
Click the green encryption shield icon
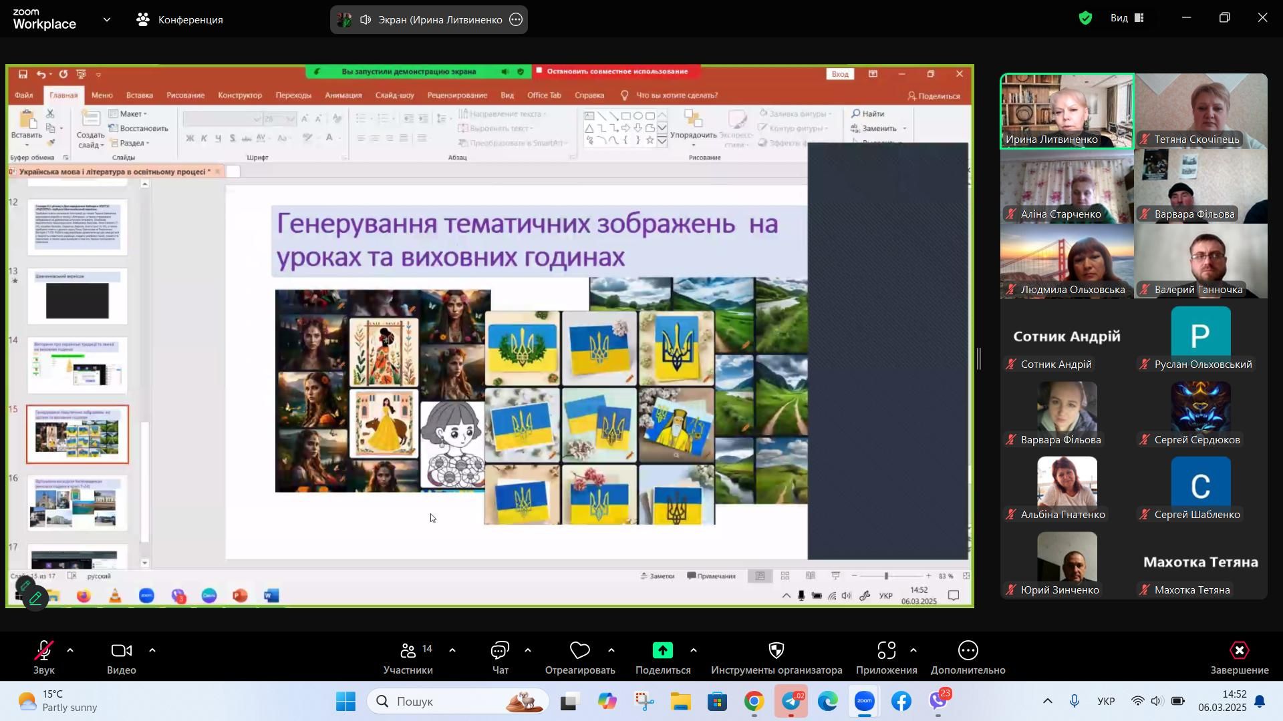1086,19
